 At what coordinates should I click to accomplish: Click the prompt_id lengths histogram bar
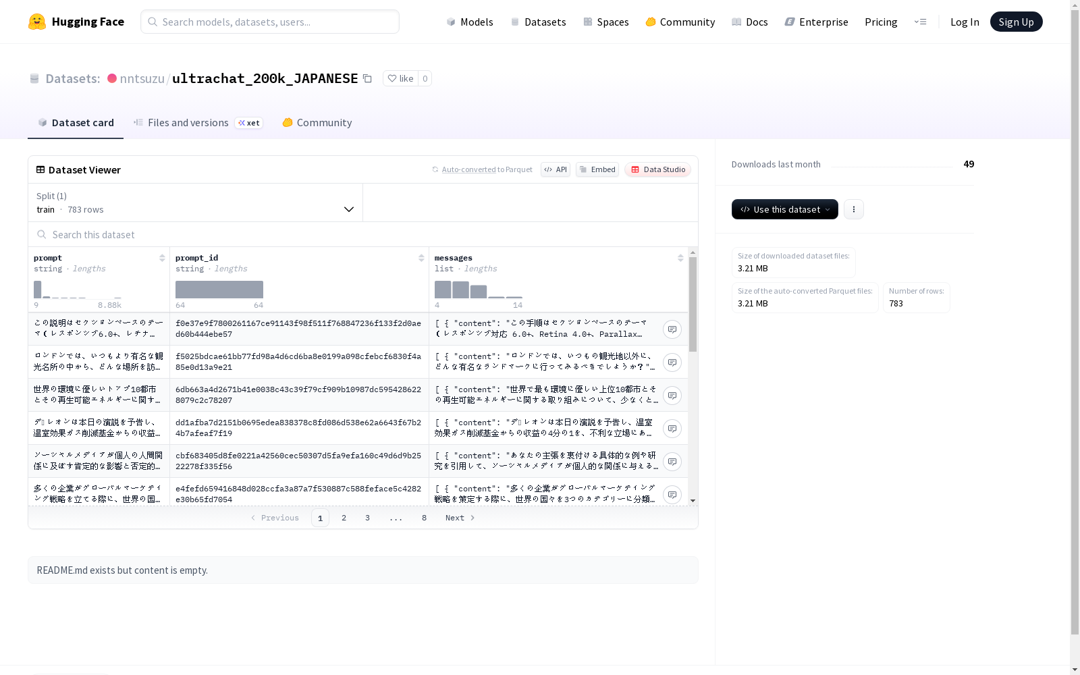click(x=219, y=290)
